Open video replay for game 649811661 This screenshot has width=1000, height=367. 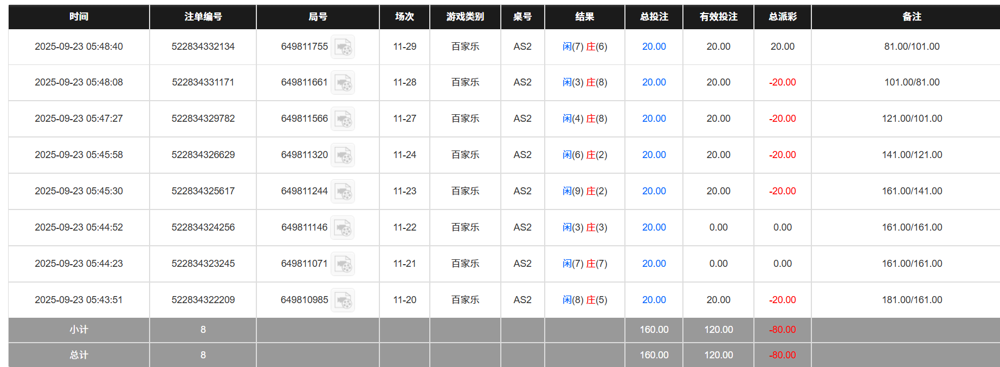point(343,83)
